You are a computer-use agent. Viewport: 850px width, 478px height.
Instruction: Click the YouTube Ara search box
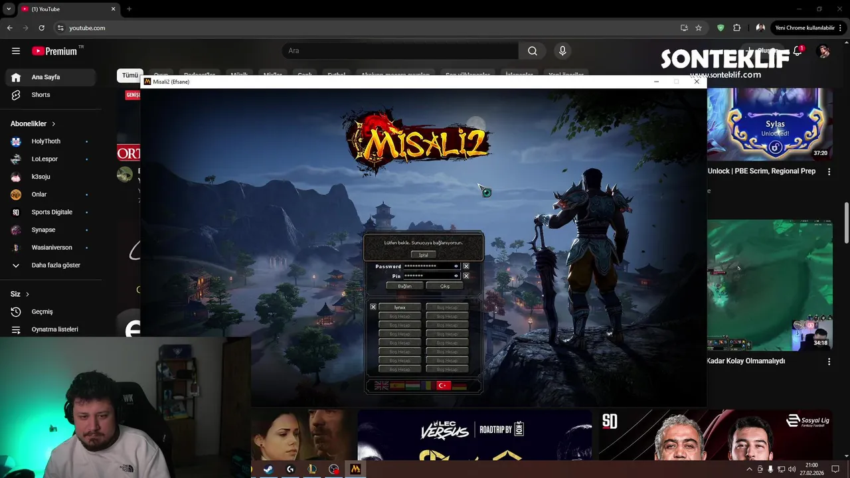(x=400, y=50)
